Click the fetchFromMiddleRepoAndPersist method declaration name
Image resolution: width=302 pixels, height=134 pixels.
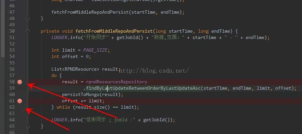click(114, 31)
